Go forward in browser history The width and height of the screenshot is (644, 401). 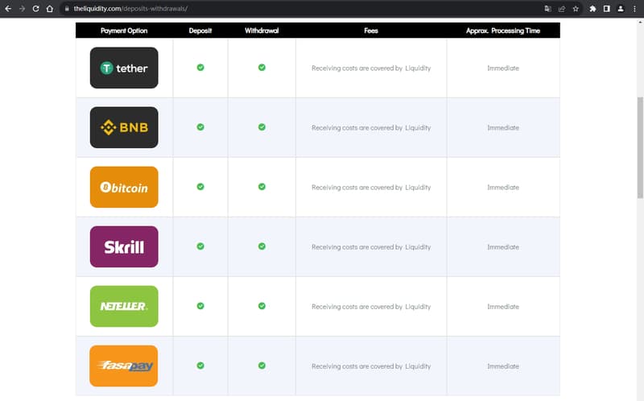[22, 9]
